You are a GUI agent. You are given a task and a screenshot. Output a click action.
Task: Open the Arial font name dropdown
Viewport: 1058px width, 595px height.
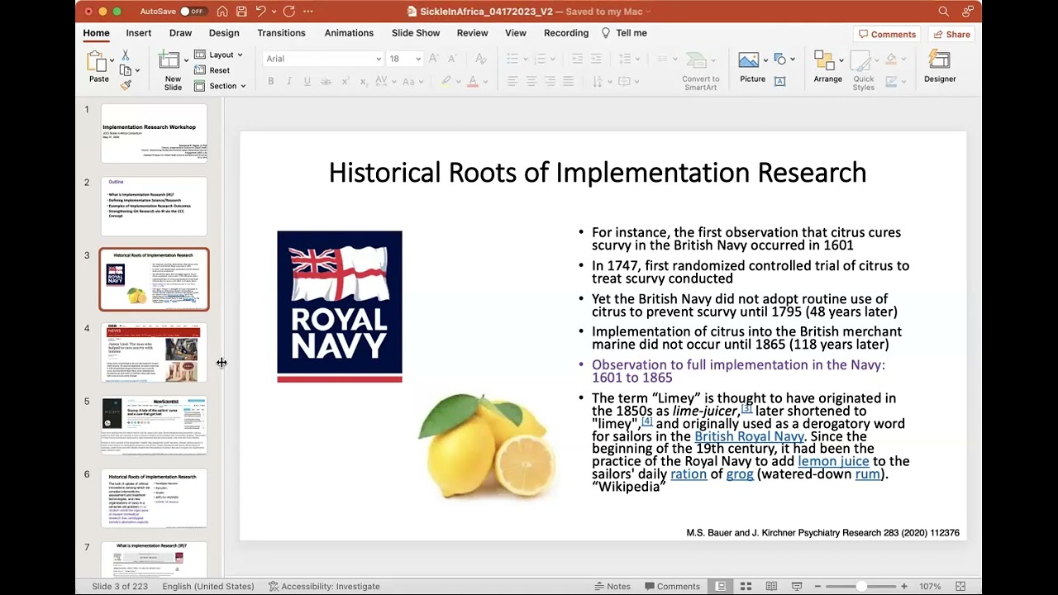[379, 59]
